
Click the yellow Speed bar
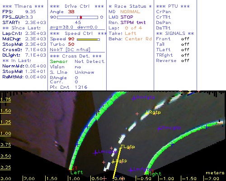(88, 39)
